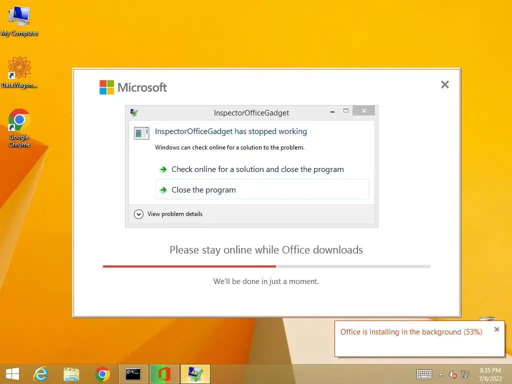Choose Close the program option

(x=262, y=189)
